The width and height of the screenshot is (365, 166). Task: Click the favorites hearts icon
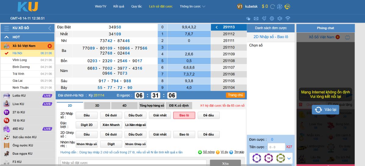point(248,19)
